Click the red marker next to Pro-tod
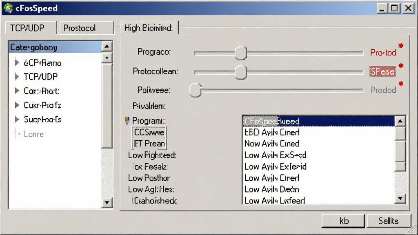 point(401,46)
